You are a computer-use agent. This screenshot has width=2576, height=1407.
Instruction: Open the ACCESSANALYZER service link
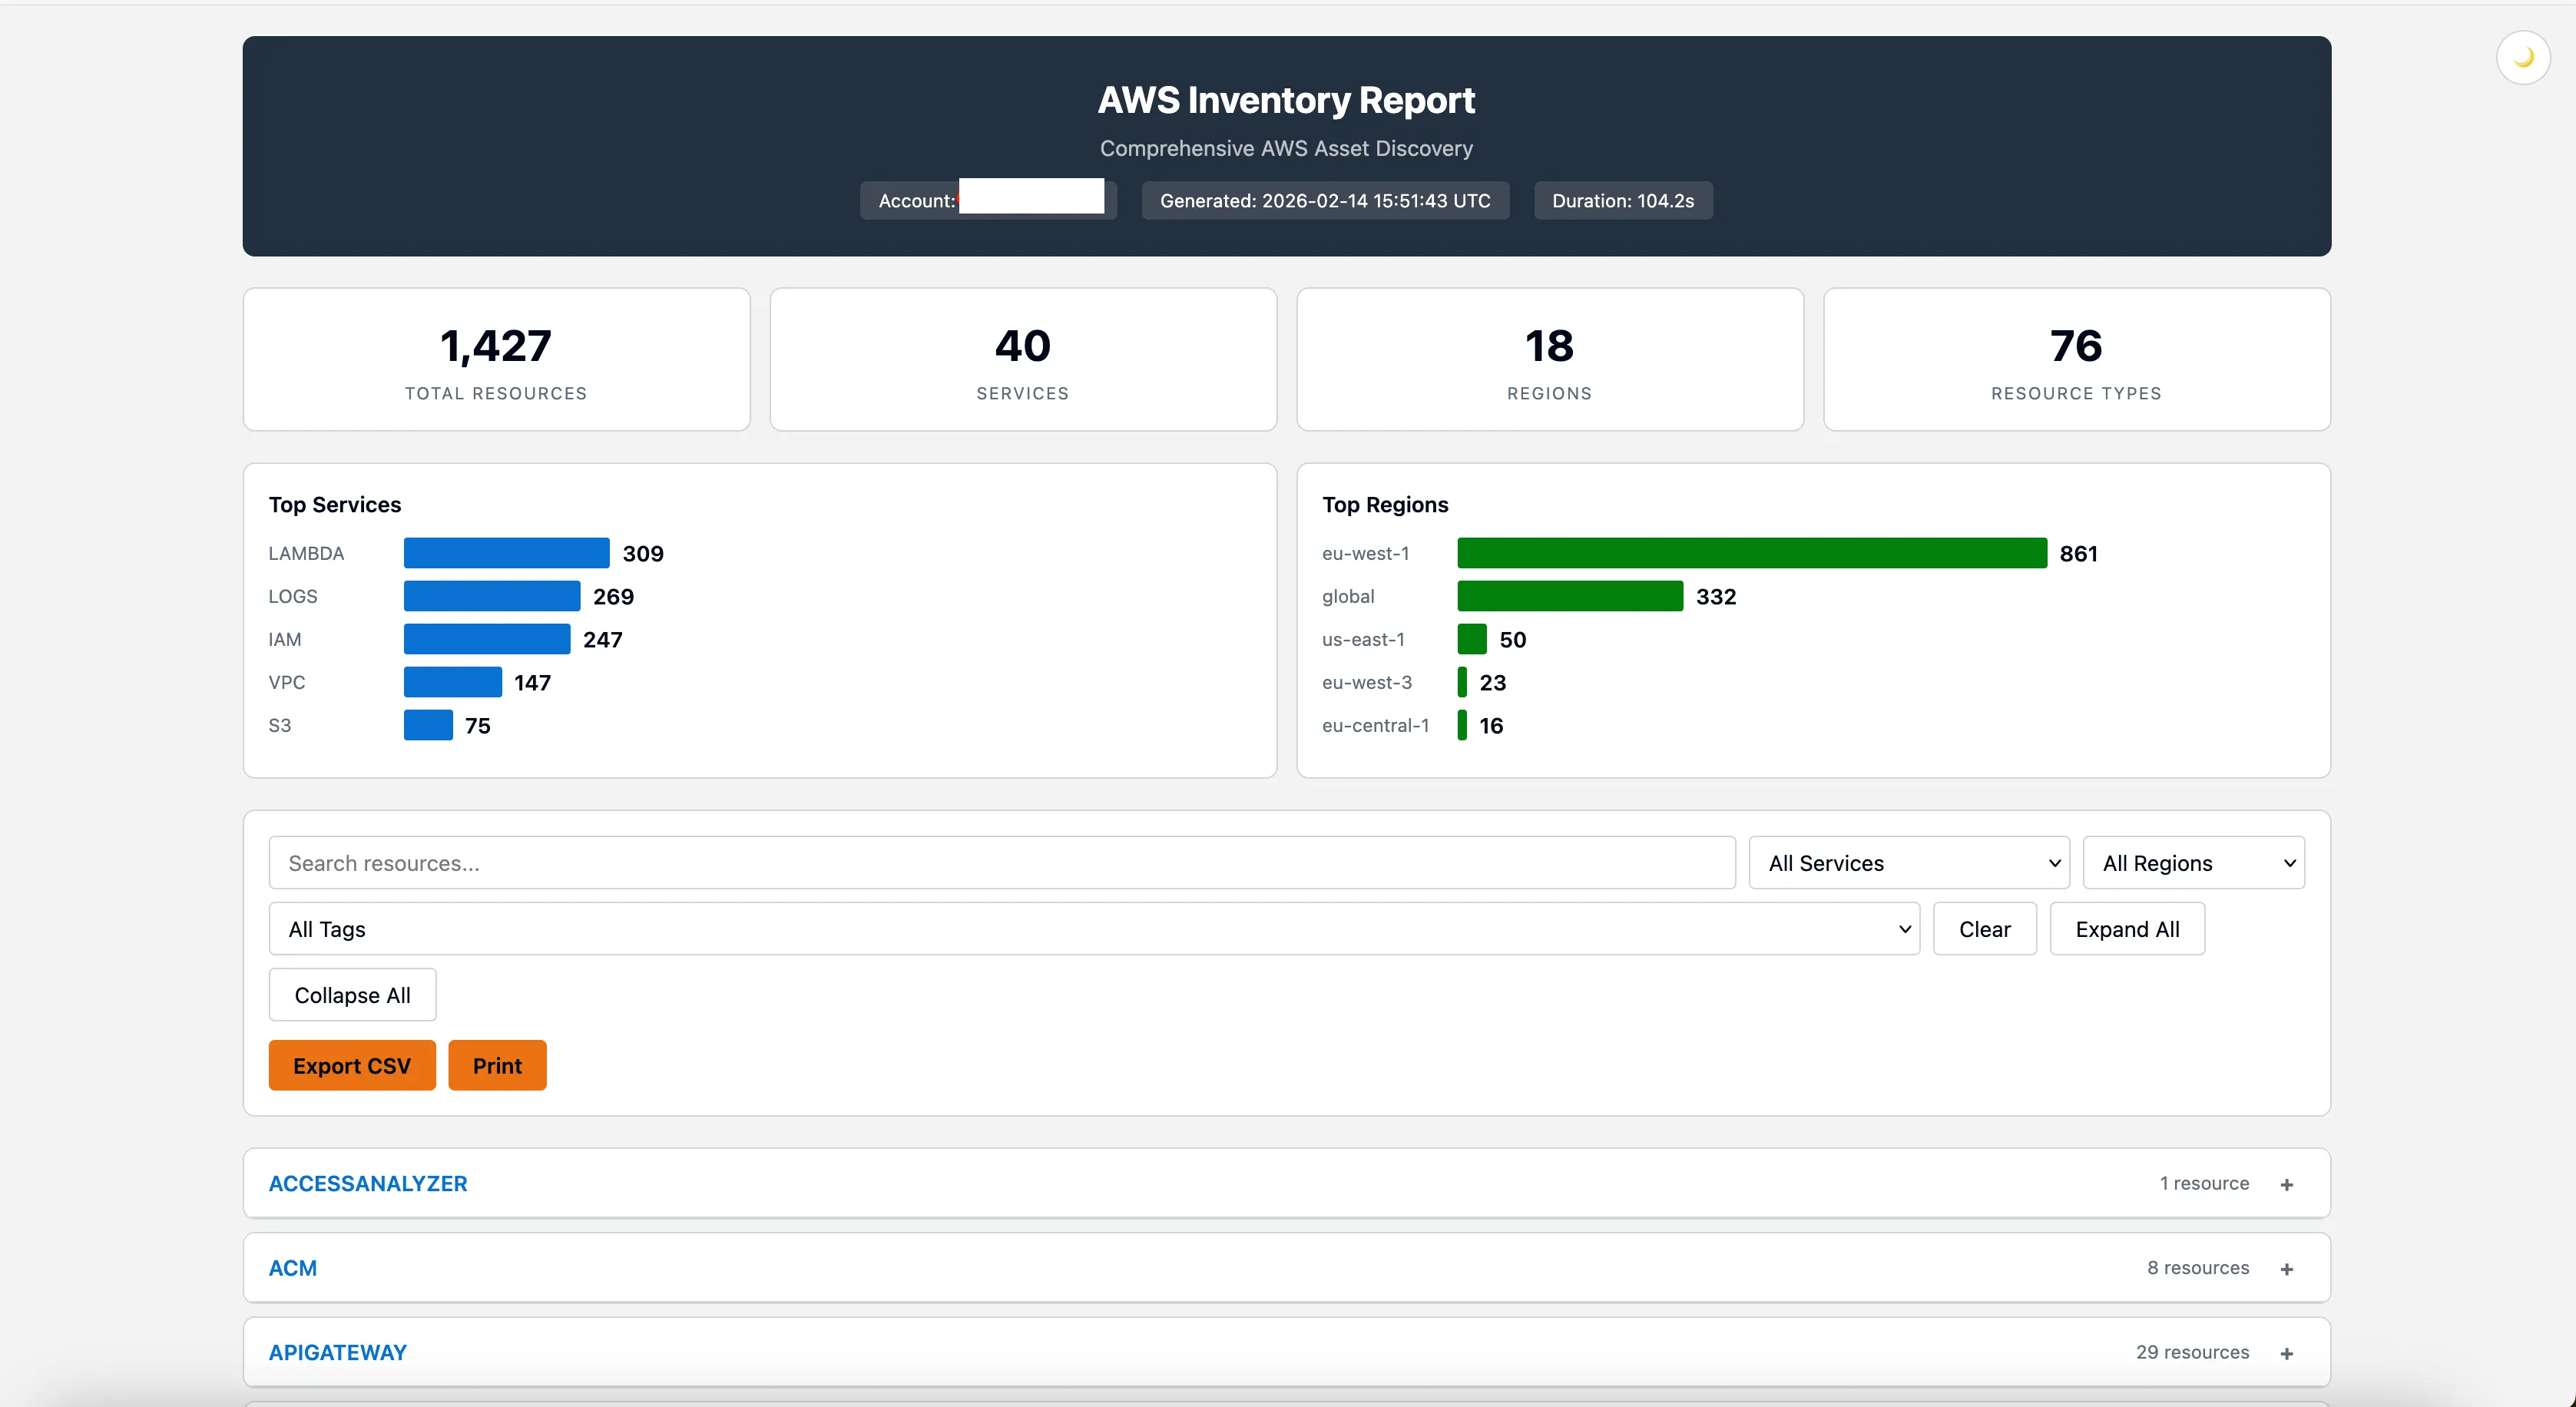(x=367, y=1183)
